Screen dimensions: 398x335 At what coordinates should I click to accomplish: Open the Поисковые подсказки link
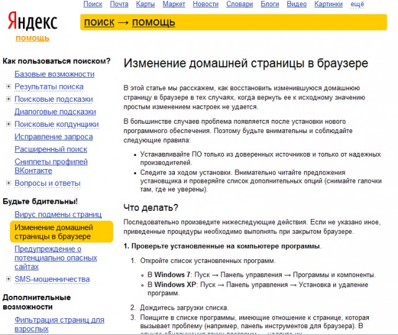click(54, 99)
